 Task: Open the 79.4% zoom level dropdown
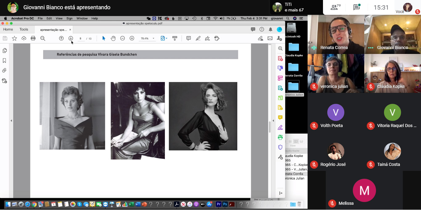tap(153, 39)
